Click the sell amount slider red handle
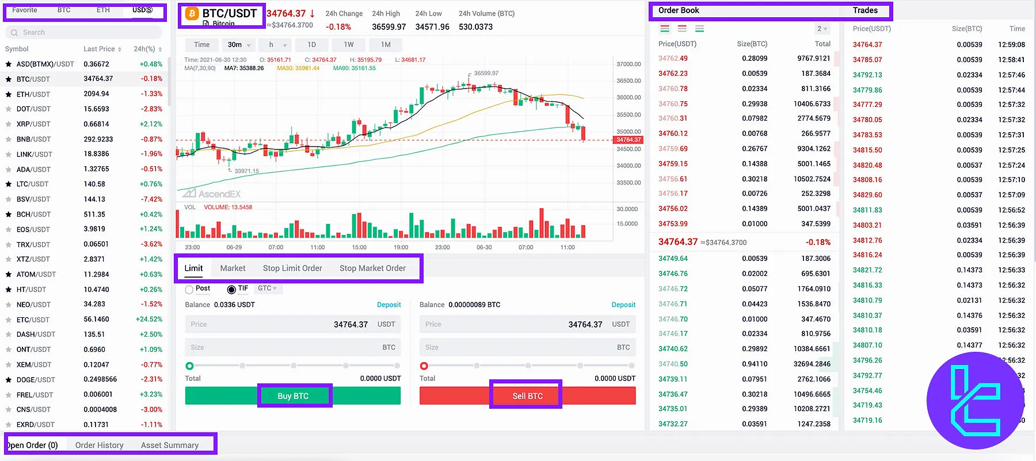 pyautogui.click(x=424, y=366)
